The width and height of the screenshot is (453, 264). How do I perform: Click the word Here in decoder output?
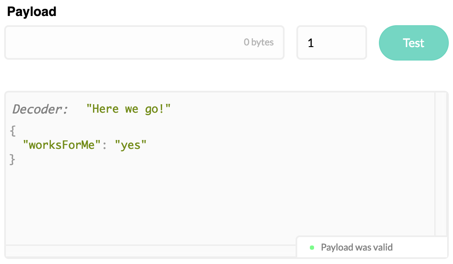tap(105, 109)
